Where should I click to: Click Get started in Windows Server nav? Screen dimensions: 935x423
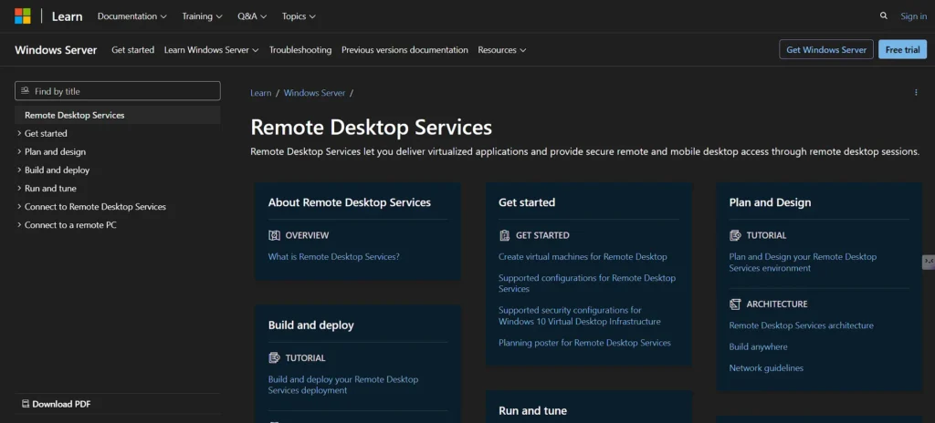point(133,50)
